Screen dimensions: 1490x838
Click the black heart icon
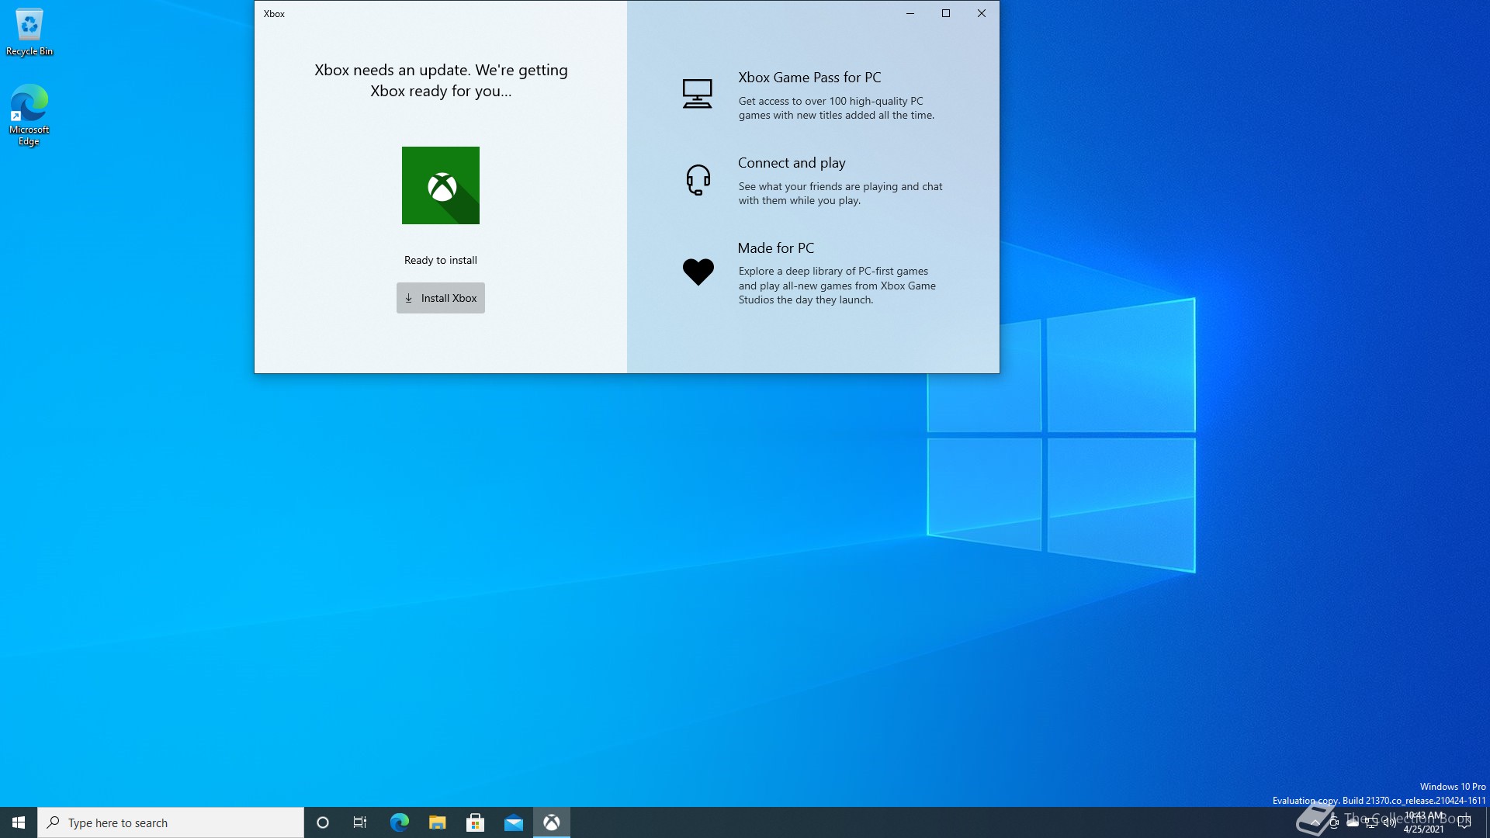[x=698, y=272]
